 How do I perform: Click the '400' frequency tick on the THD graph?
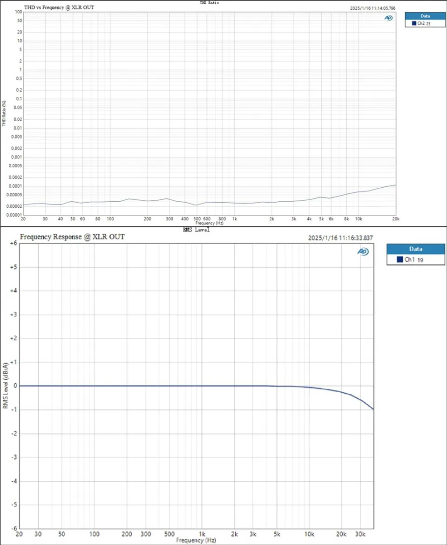point(185,219)
